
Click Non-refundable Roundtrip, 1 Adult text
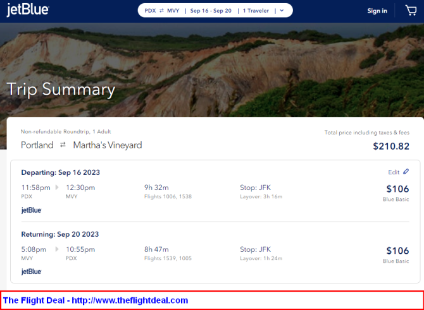point(66,132)
